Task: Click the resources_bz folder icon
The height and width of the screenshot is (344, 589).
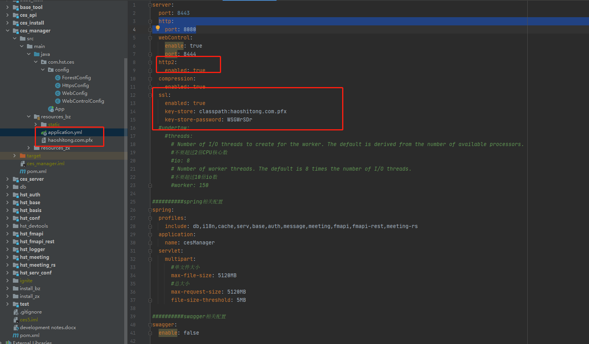Action: [37, 117]
